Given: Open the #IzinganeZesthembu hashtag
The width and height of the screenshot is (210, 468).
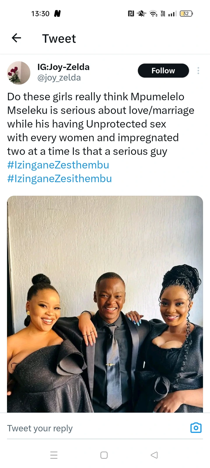Looking at the screenshot, I should click(x=58, y=165).
